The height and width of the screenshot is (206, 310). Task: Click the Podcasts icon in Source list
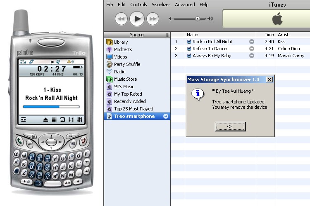[x=110, y=49]
